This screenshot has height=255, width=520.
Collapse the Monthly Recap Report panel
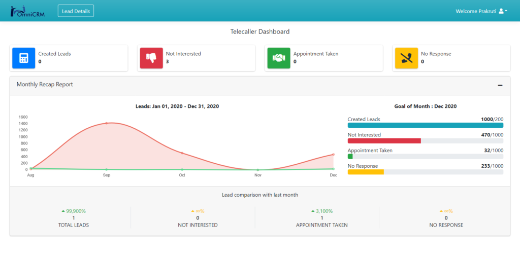click(500, 85)
